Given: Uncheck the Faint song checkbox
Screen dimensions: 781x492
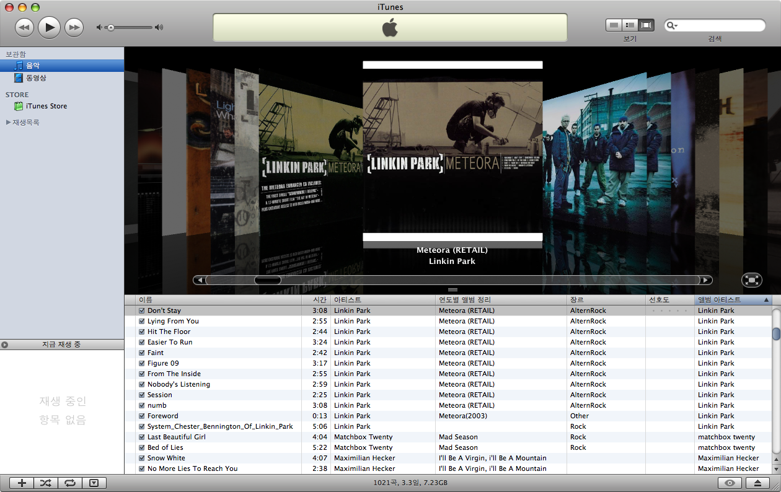Looking at the screenshot, I should [142, 353].
